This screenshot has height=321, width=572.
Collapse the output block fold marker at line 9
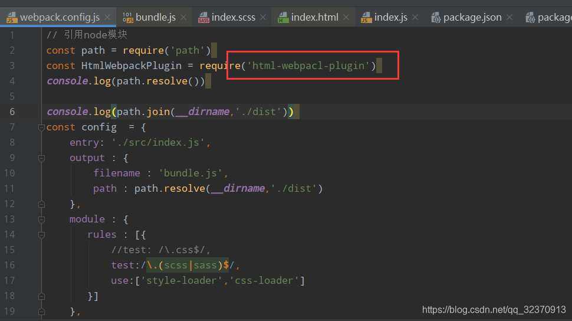(41, 158)
